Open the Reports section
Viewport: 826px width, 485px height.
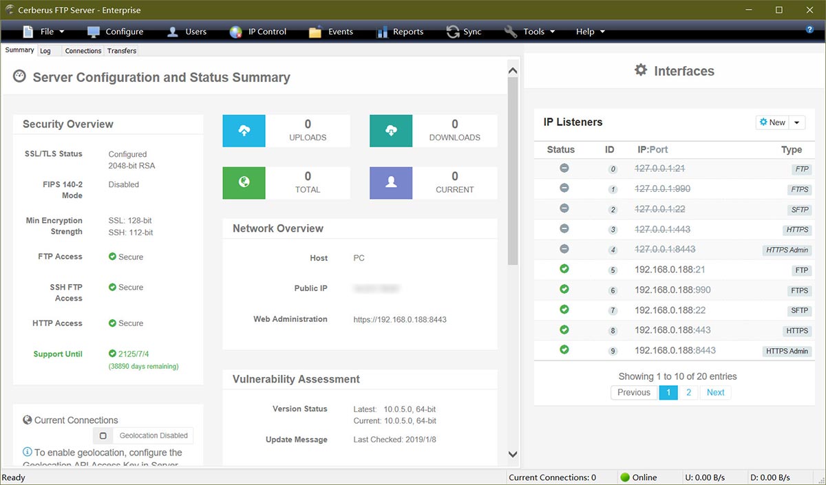coord(400,32)
